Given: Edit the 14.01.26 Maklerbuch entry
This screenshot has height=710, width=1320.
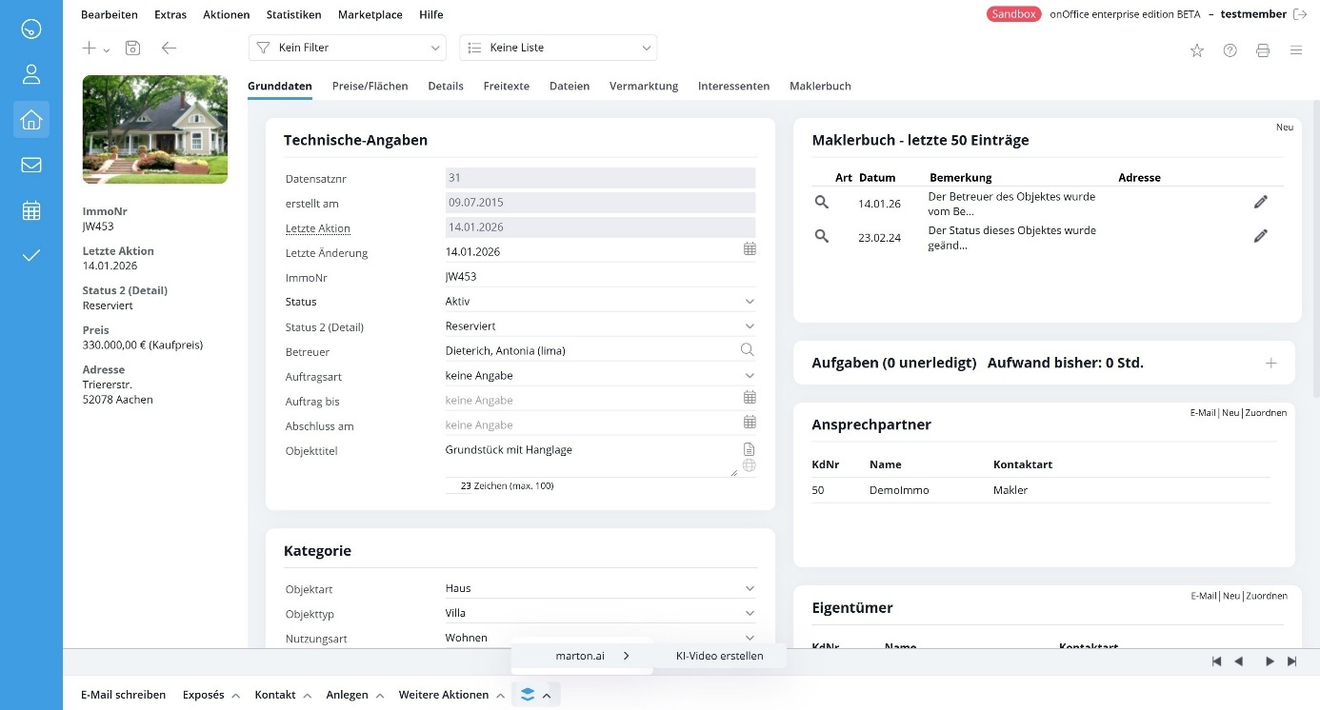Looking at the screenshot, I should [1261, 202].
